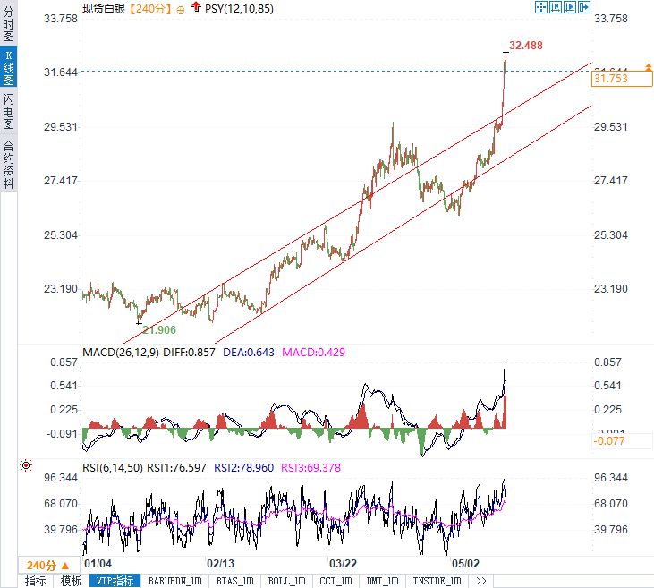Click the crosshair cursor chart icon
The height and width of the screenshot is (588, 654).
coord(541,7)
